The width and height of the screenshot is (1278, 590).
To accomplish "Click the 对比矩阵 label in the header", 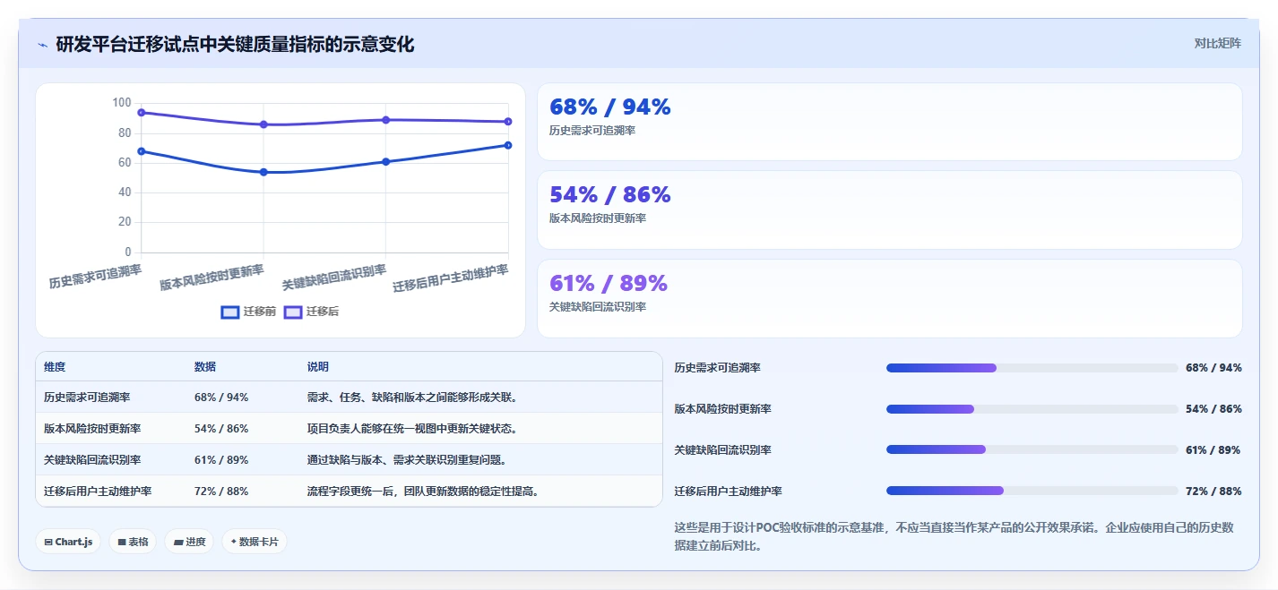I will [1217, 43].
